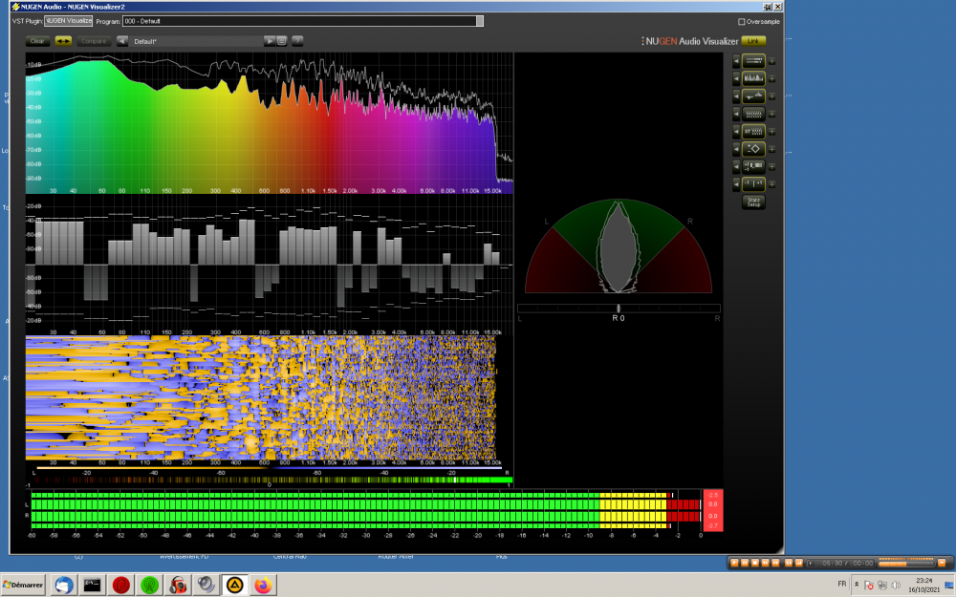Toggle the wavy-lines phase view icon
This screenshot has width=956, height=597.
coord(753,114)
